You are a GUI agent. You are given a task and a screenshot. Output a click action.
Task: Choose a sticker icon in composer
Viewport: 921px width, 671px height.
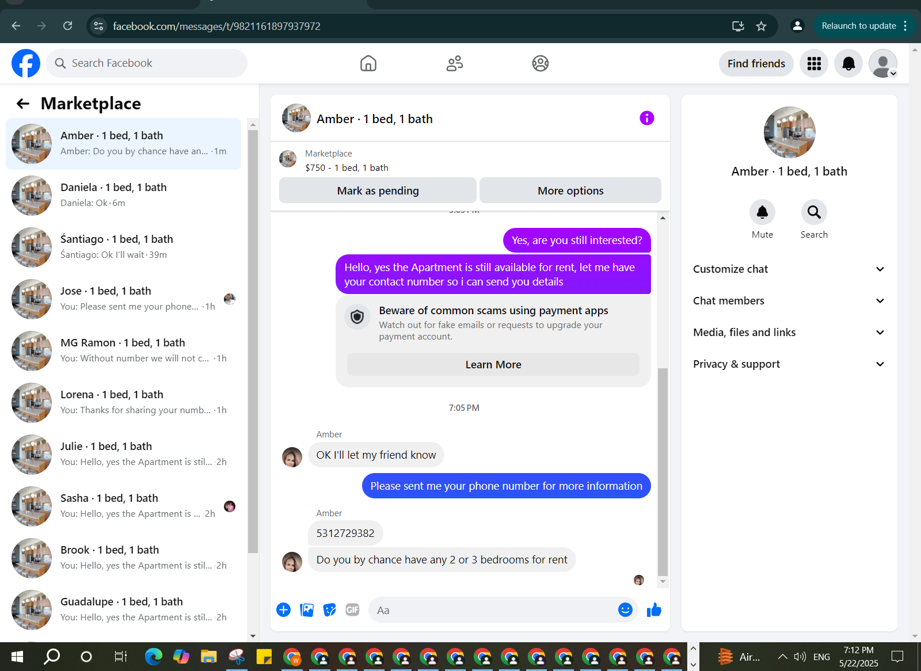click(330, 610)
